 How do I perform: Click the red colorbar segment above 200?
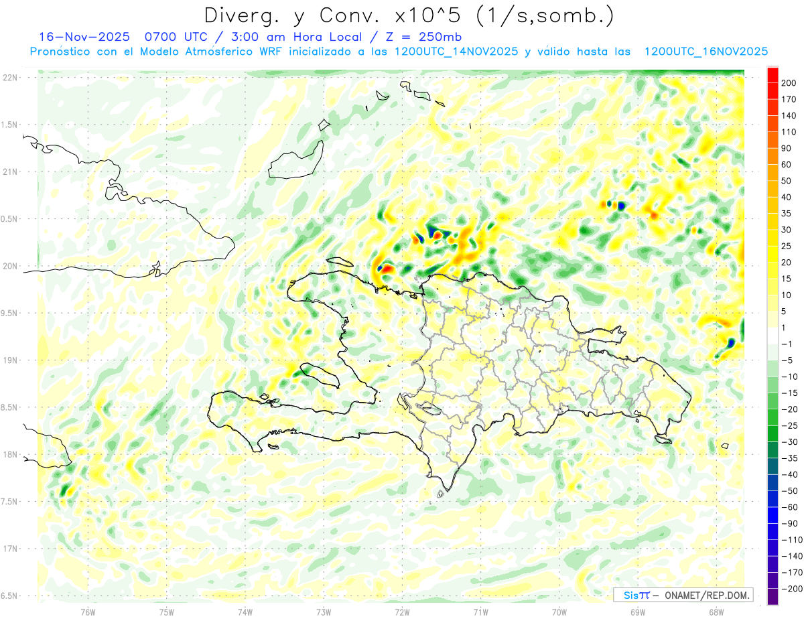tap(773, 75)
